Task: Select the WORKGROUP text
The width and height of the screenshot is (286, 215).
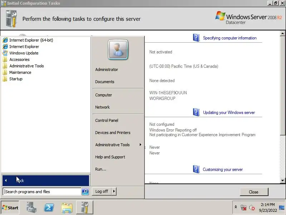Action: (x=162, y=98)
